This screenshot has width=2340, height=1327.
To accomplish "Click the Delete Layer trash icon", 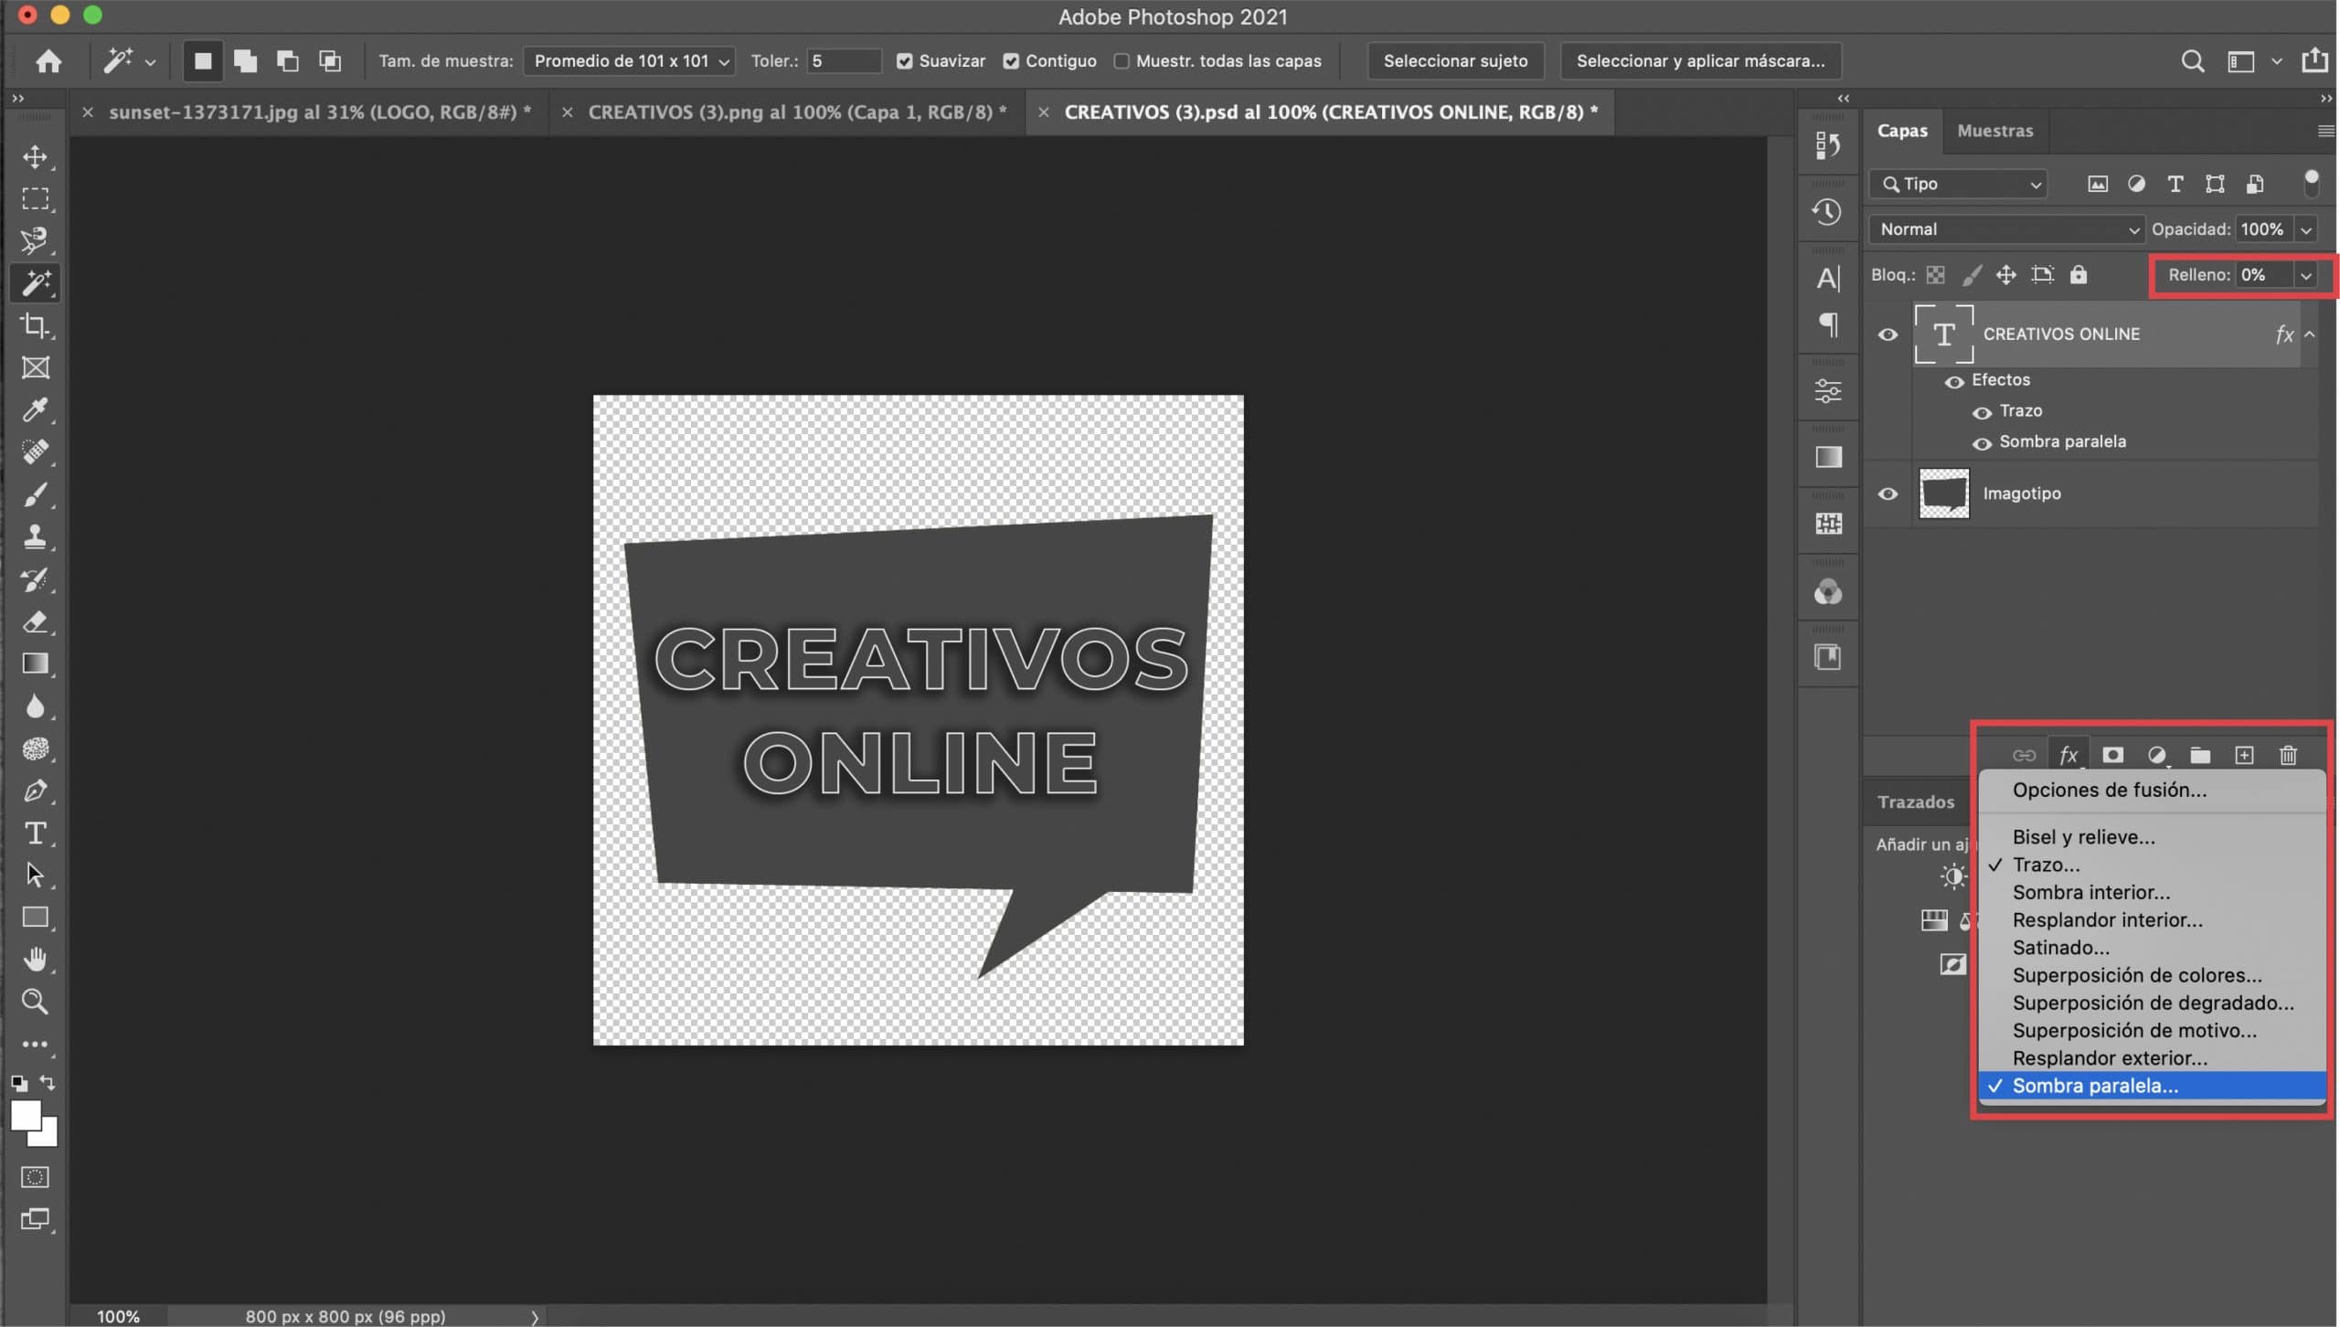I will [2290, 753].
